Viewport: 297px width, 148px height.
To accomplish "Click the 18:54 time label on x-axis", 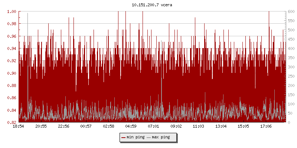I will (19, 127).
